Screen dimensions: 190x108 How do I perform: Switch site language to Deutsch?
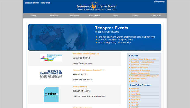[x=28, y=3]
